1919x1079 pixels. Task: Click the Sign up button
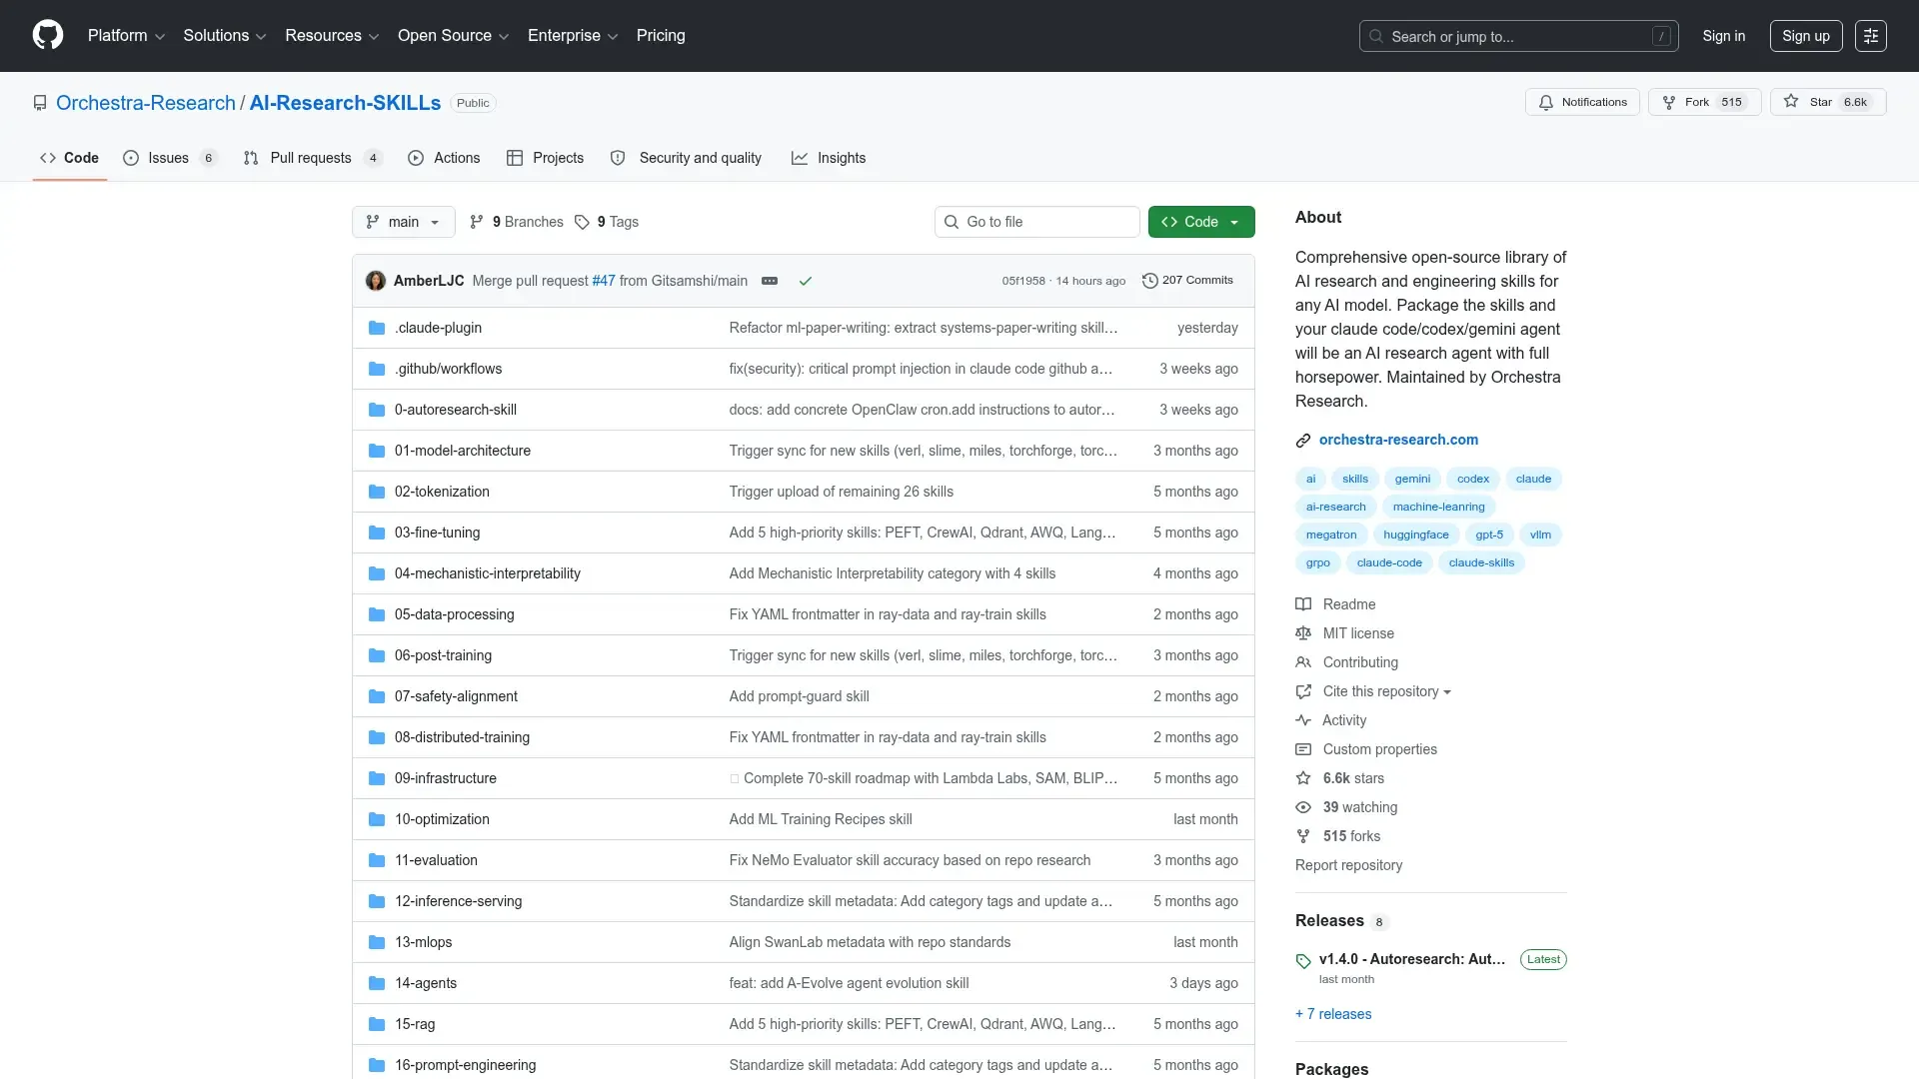pos(1805,36)
